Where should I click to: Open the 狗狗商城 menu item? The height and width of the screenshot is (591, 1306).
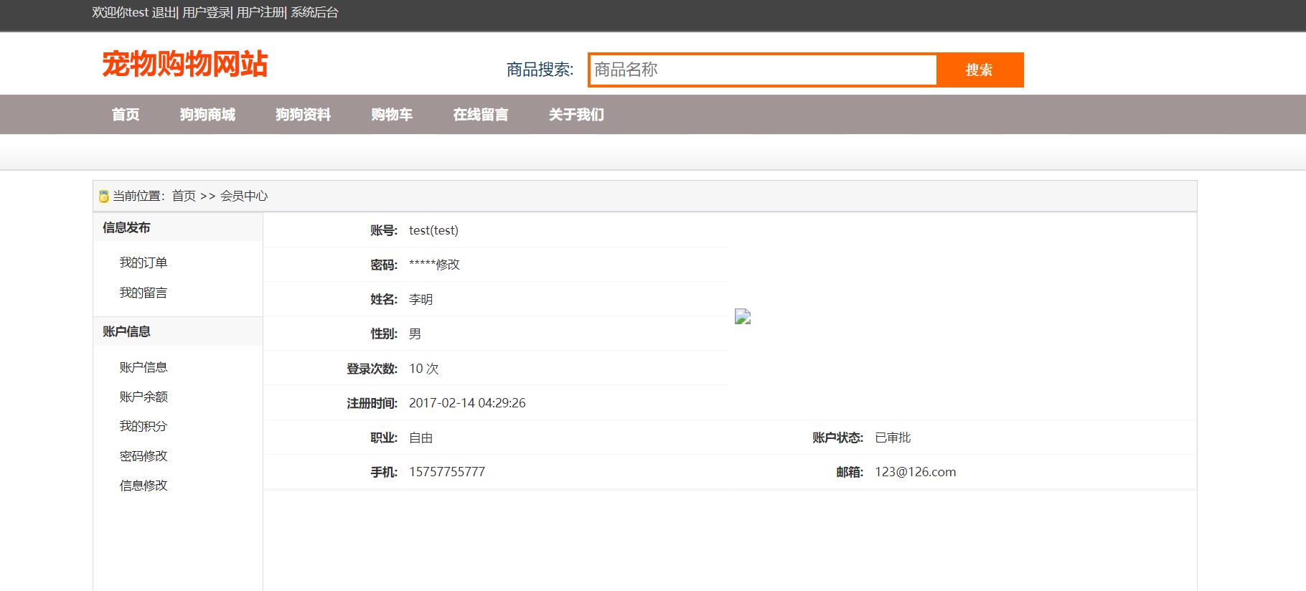point(207,115)
